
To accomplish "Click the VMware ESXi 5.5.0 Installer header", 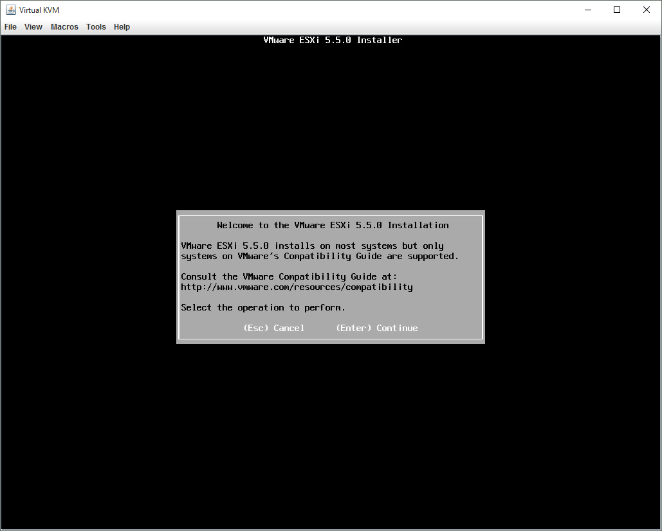I will tap(333, 40).
